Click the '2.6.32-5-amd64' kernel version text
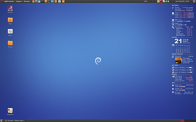The image size is (196, 122). pyautogui.click(x=188, y=8)
